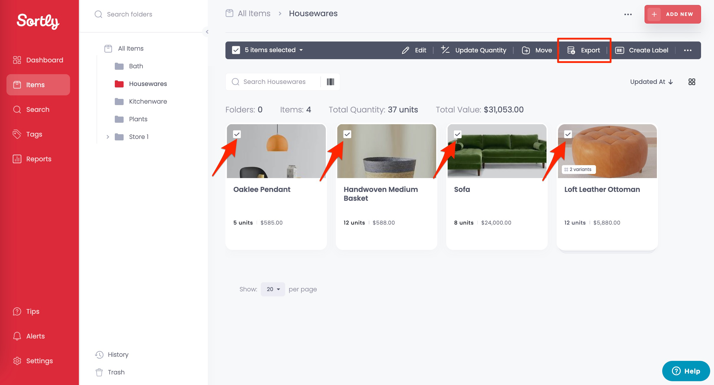Click the 2 variants badge
The image size is (714, 385).
pos(579,170)
